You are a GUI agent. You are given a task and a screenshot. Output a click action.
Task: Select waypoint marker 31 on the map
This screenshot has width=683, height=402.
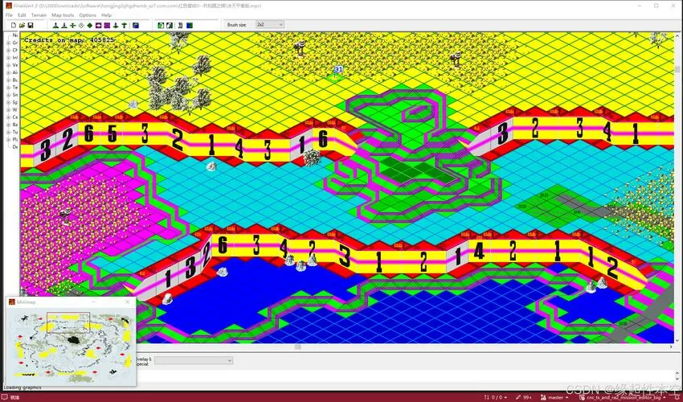click(338, 69)
